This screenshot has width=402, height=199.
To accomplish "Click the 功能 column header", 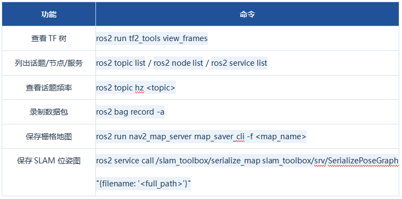I will [49, 14].
